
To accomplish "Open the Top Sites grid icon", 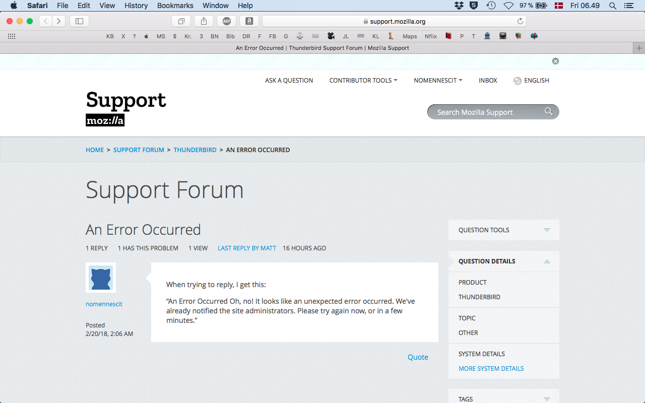I will coord(12,36).
